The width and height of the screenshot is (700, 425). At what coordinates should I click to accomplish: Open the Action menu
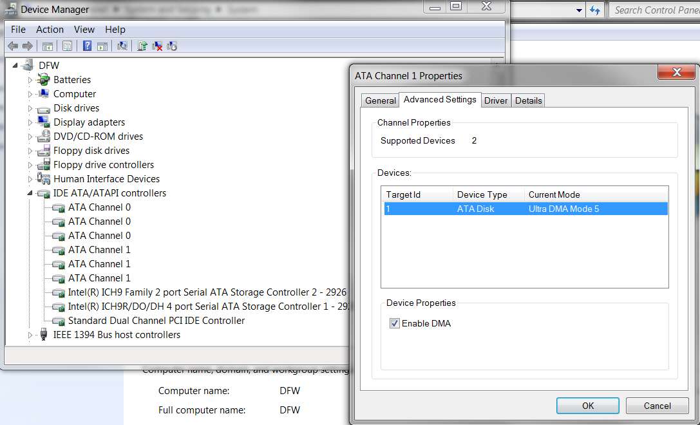[x=50, y=30]
